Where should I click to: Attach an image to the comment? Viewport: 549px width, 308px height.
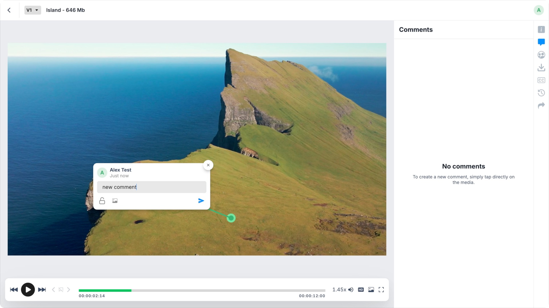(115, 201)
